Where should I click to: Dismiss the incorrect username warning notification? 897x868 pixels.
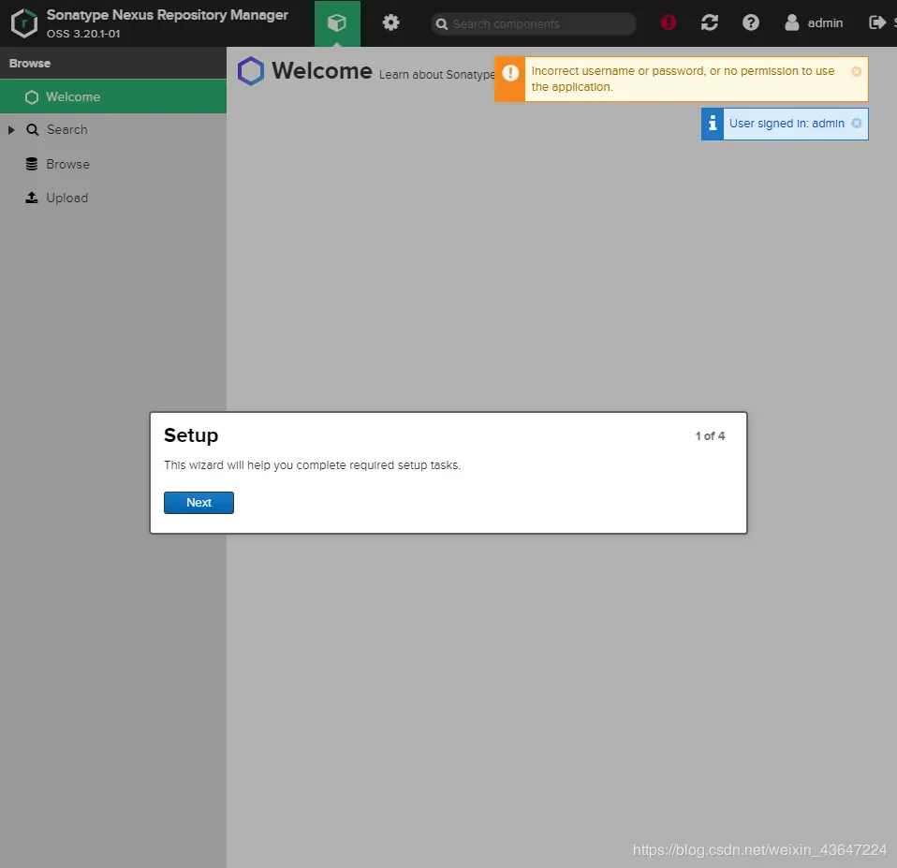[856, 71]
